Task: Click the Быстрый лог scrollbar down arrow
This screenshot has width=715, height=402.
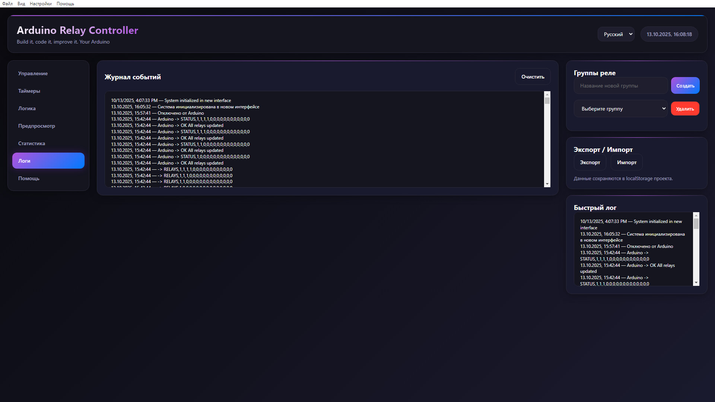Action: (x=696, y=283)
